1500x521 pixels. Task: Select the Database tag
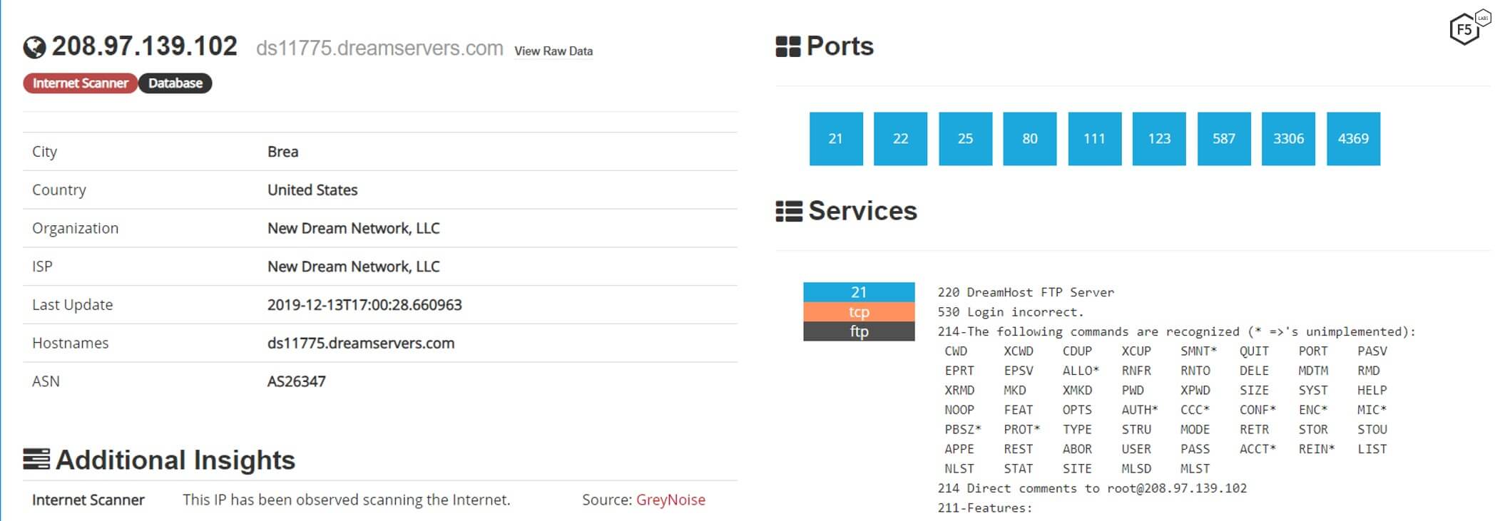(175, 83)
